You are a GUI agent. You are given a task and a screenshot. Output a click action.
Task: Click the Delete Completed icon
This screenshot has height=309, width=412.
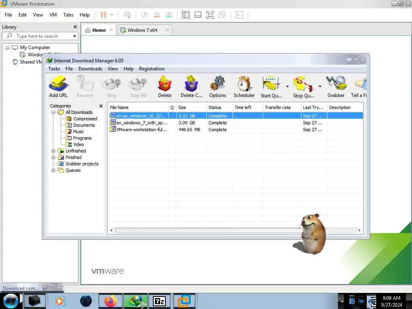click(191, 87)
